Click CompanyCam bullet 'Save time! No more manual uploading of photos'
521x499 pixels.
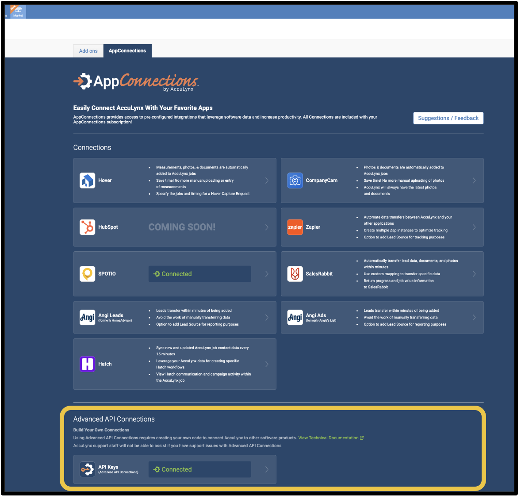[405, 181]
